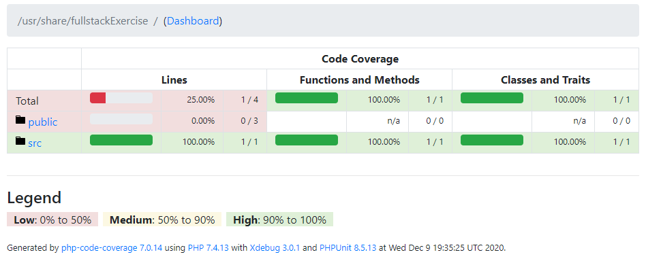This screenshot has height=263, width=646.
Task: Click the folder icon beside src
Action: coord(20,141)
